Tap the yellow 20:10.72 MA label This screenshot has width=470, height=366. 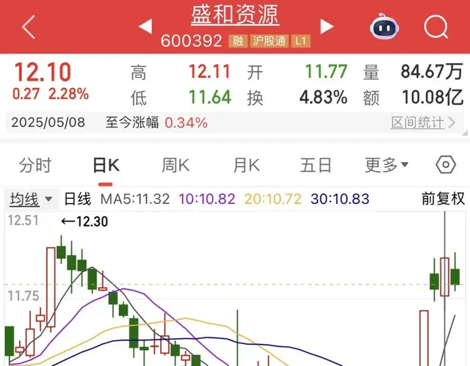[x=272, y=199]
